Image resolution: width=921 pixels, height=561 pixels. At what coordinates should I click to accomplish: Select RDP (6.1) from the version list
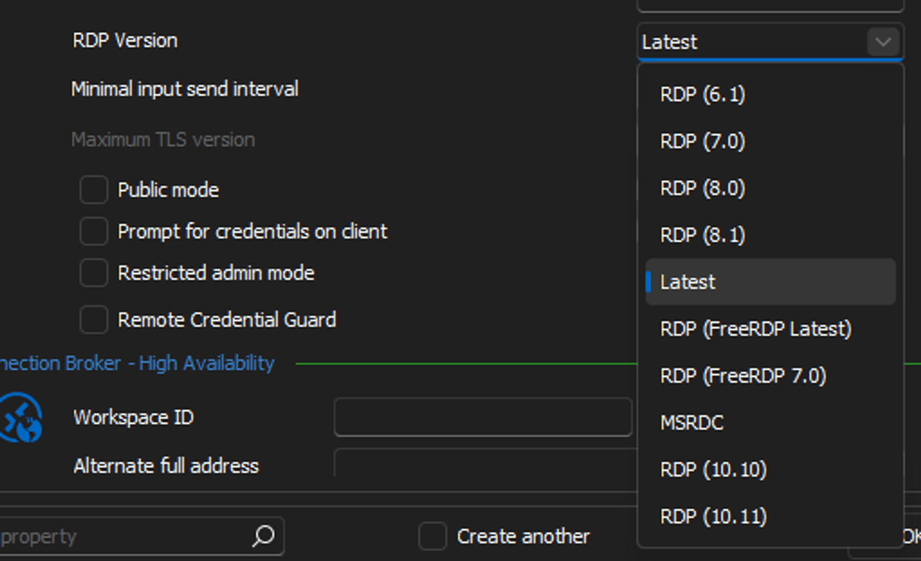pyautogui.click(x=702, y=95)
